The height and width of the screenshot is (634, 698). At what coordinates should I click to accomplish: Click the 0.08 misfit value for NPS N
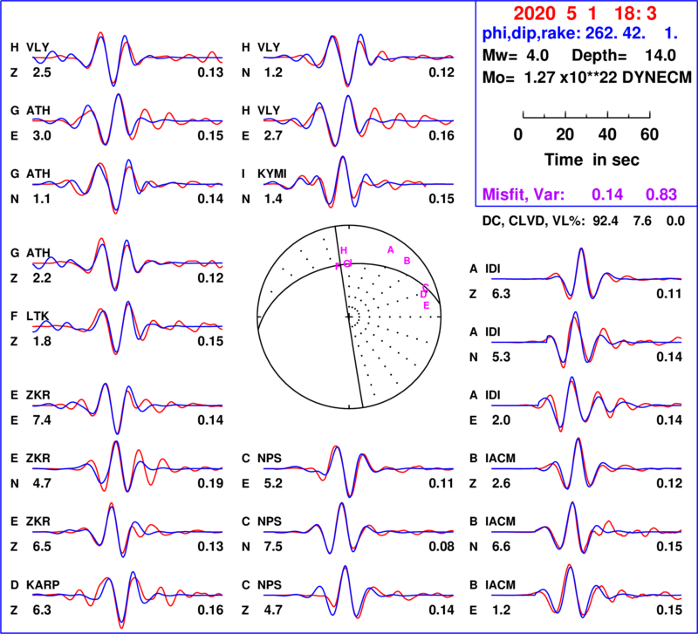(x=441, y=546)
